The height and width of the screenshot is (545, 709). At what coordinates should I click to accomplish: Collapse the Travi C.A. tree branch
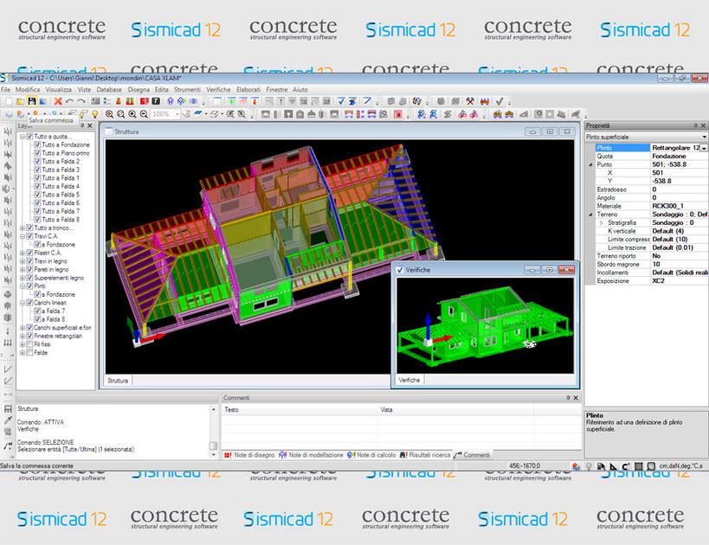click(23, 235)
